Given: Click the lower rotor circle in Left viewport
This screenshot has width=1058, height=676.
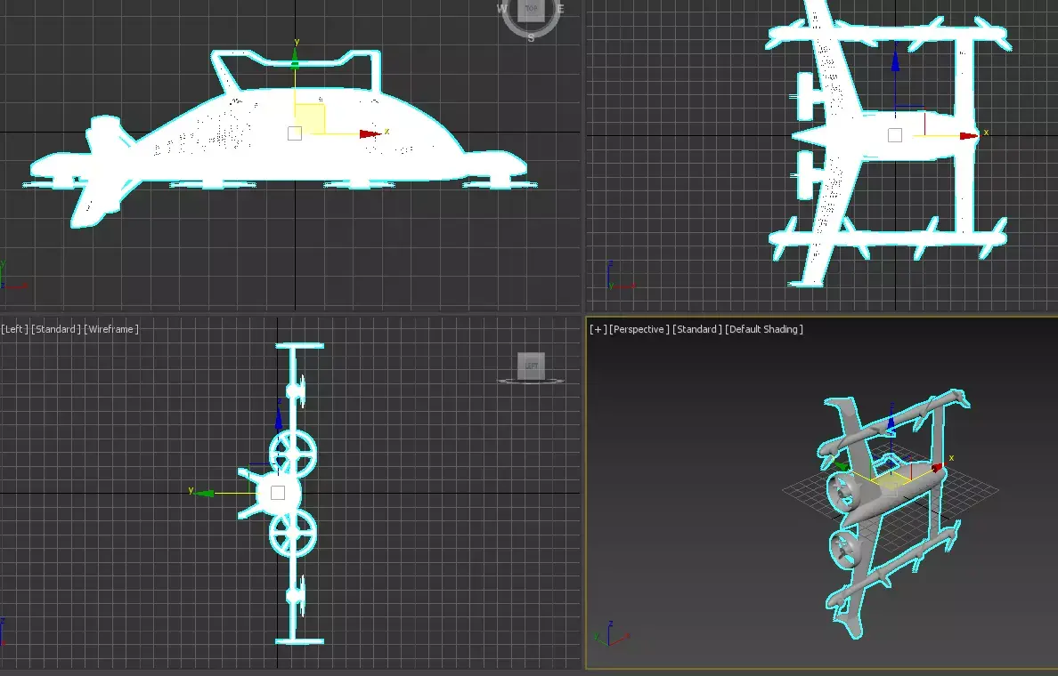Looking at the screenshot, I should click(293, 533).
